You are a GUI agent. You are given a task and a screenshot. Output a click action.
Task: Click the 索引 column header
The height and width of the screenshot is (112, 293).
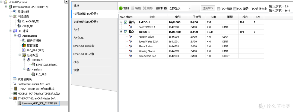click(178, 17)
